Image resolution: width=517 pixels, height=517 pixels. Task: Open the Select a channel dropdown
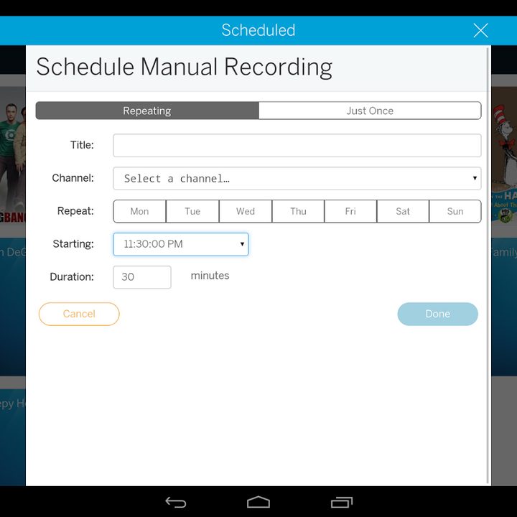[x=297, y=178]
